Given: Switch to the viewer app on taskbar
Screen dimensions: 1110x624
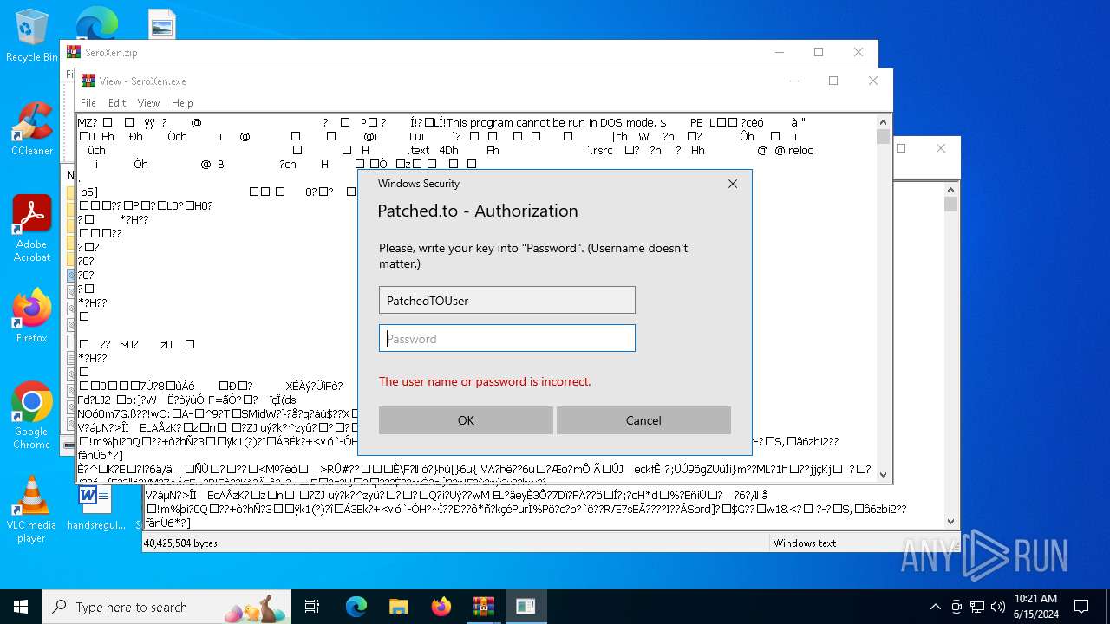Looking at the screenshot, I should [526, 607].
